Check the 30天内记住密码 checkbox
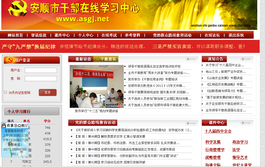Screen dimensions: 265x167 click(5, 92)
